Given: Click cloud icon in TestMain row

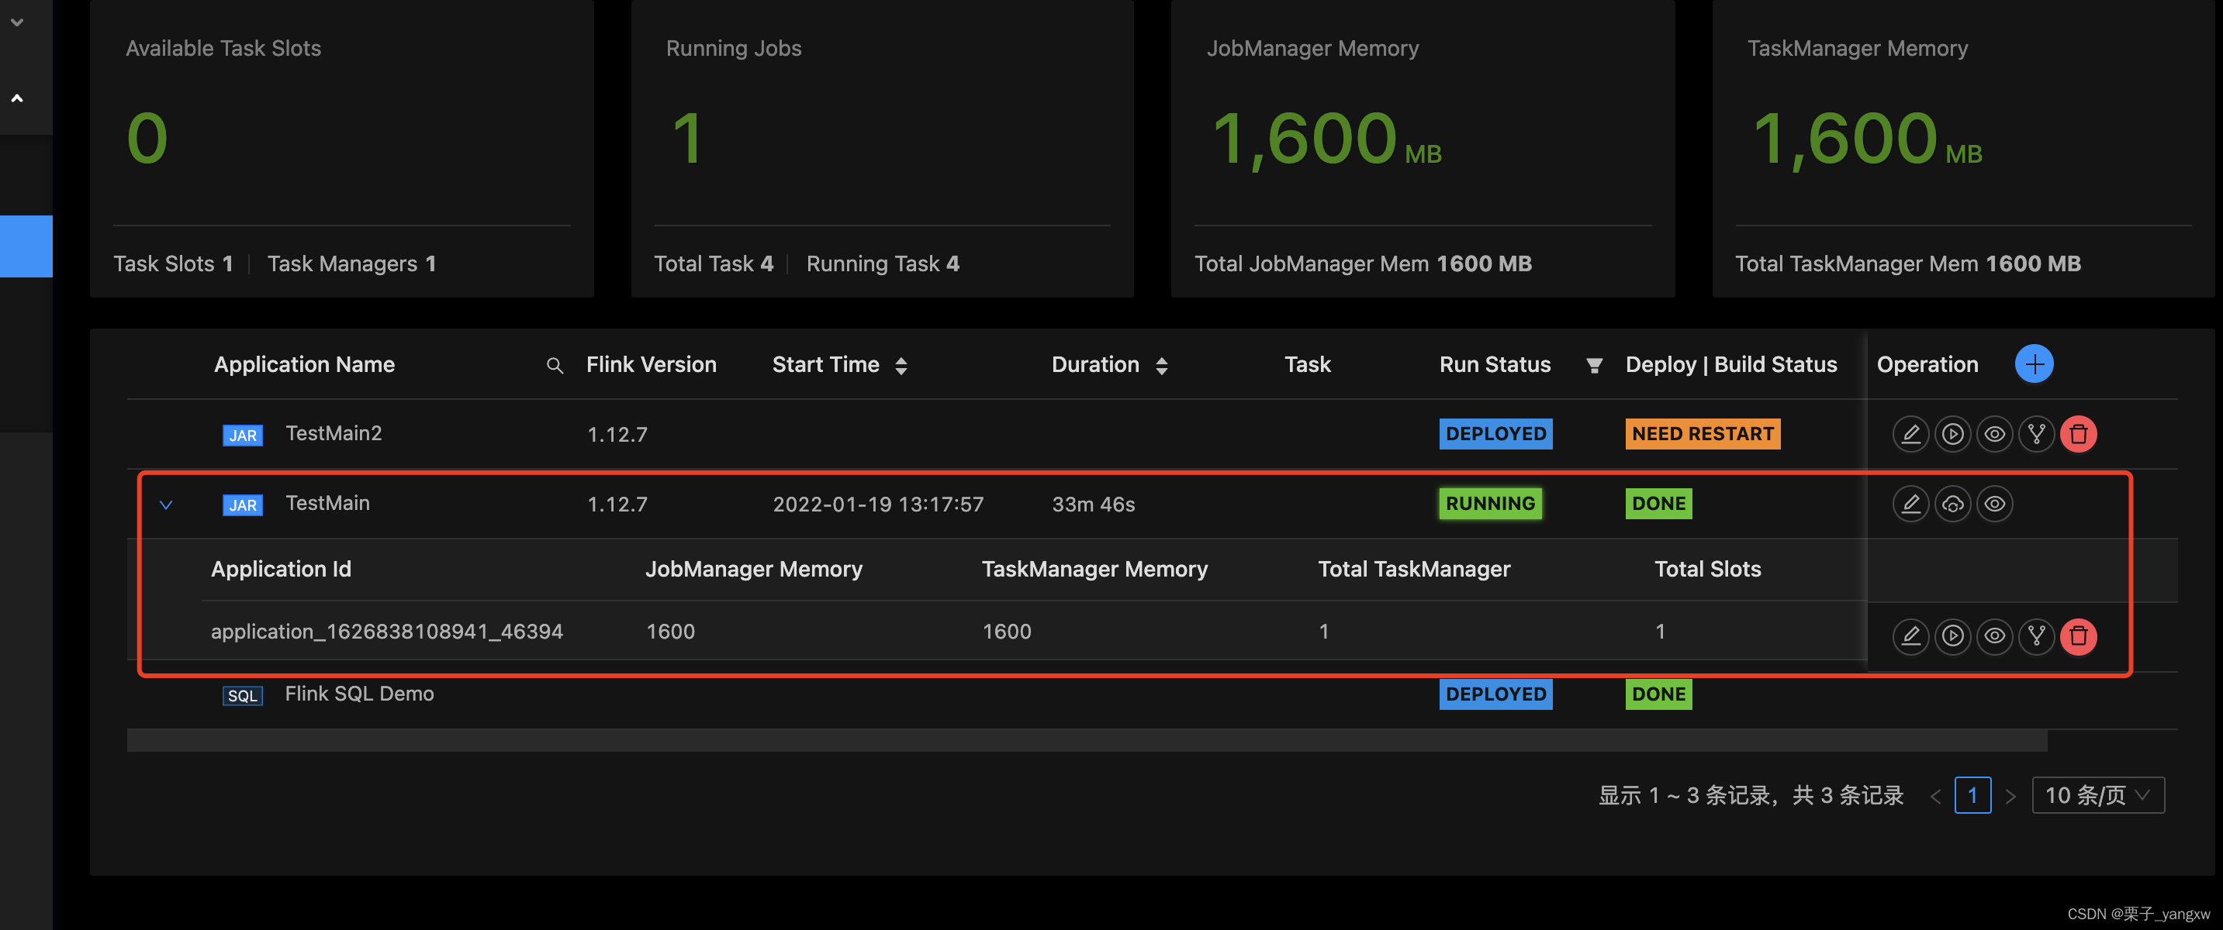Looking at the screenshot, I should 1952,503.
